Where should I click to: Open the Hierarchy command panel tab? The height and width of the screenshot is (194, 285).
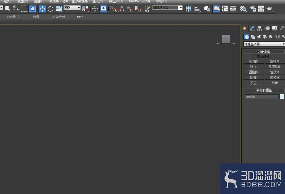[259, 28]
